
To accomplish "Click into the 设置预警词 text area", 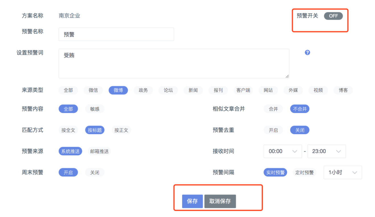I will 174,64.
